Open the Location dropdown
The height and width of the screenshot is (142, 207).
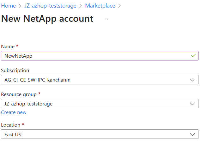[100, 134]
